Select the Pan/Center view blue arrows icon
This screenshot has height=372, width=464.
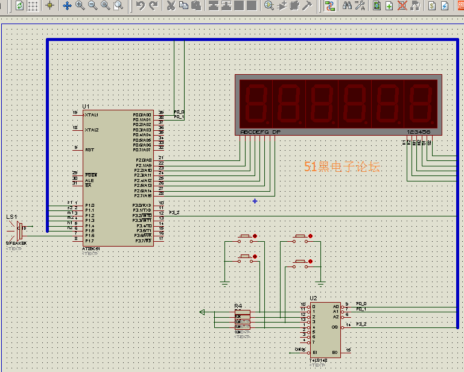click(67, 5)
